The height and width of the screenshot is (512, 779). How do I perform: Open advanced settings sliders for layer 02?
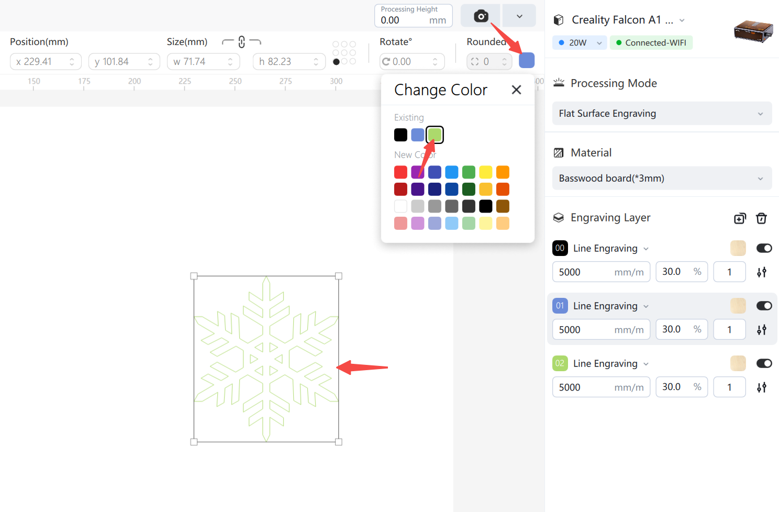[x=762, y=387]
